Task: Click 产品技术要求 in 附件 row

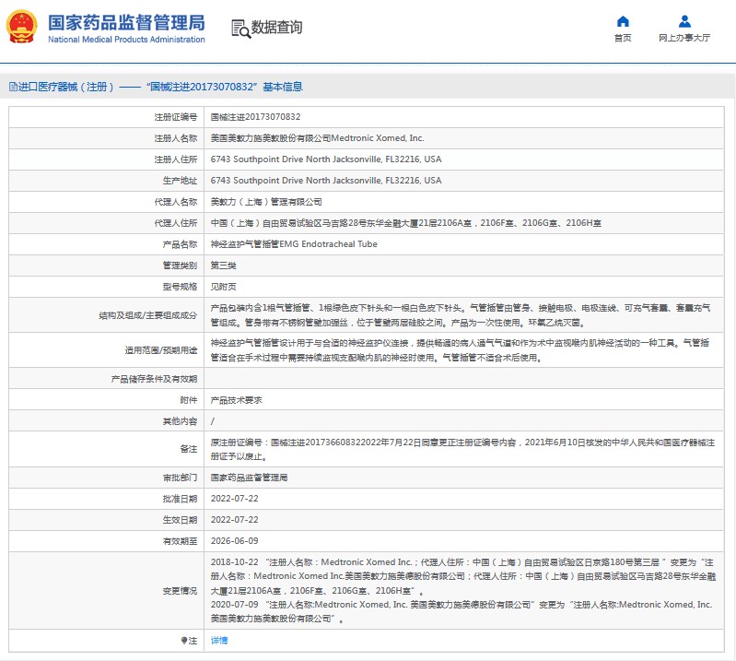Action: 236,400
